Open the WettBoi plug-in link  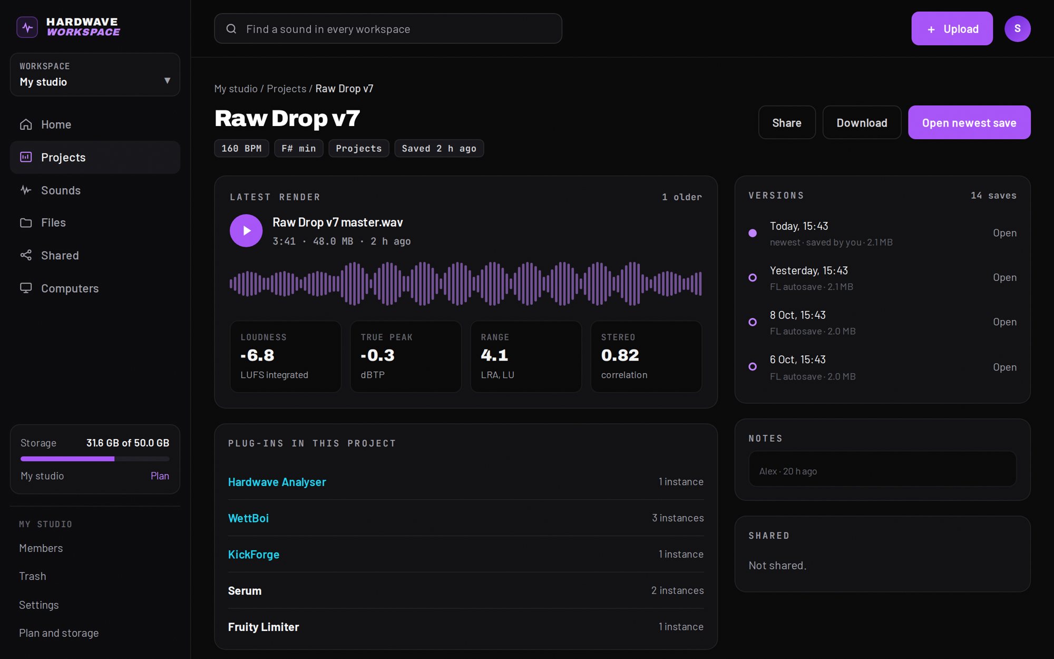coord(248,518)
